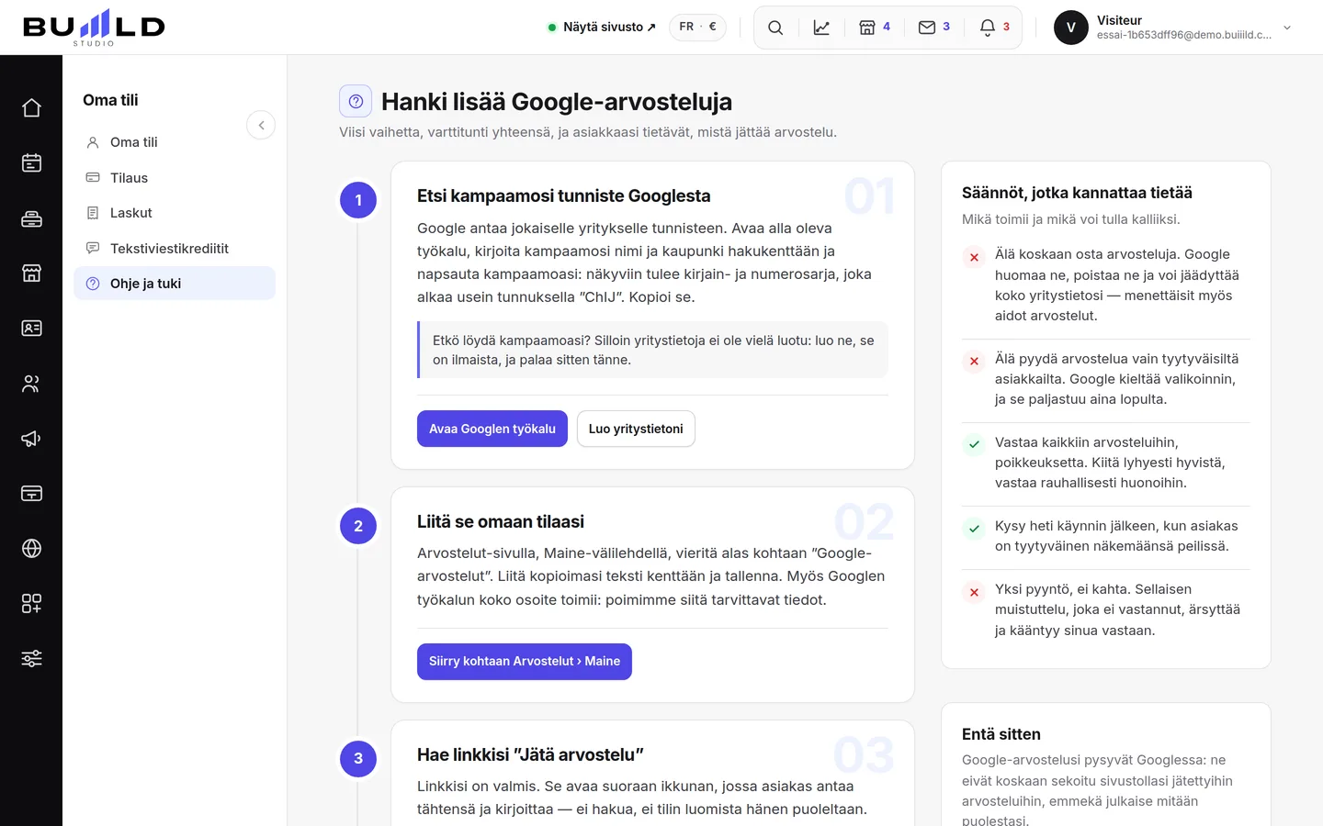Open the shop storefront icon in the dark sidebar
Image resolution: width=1323 pixels, height=826 pixels.
31,273
